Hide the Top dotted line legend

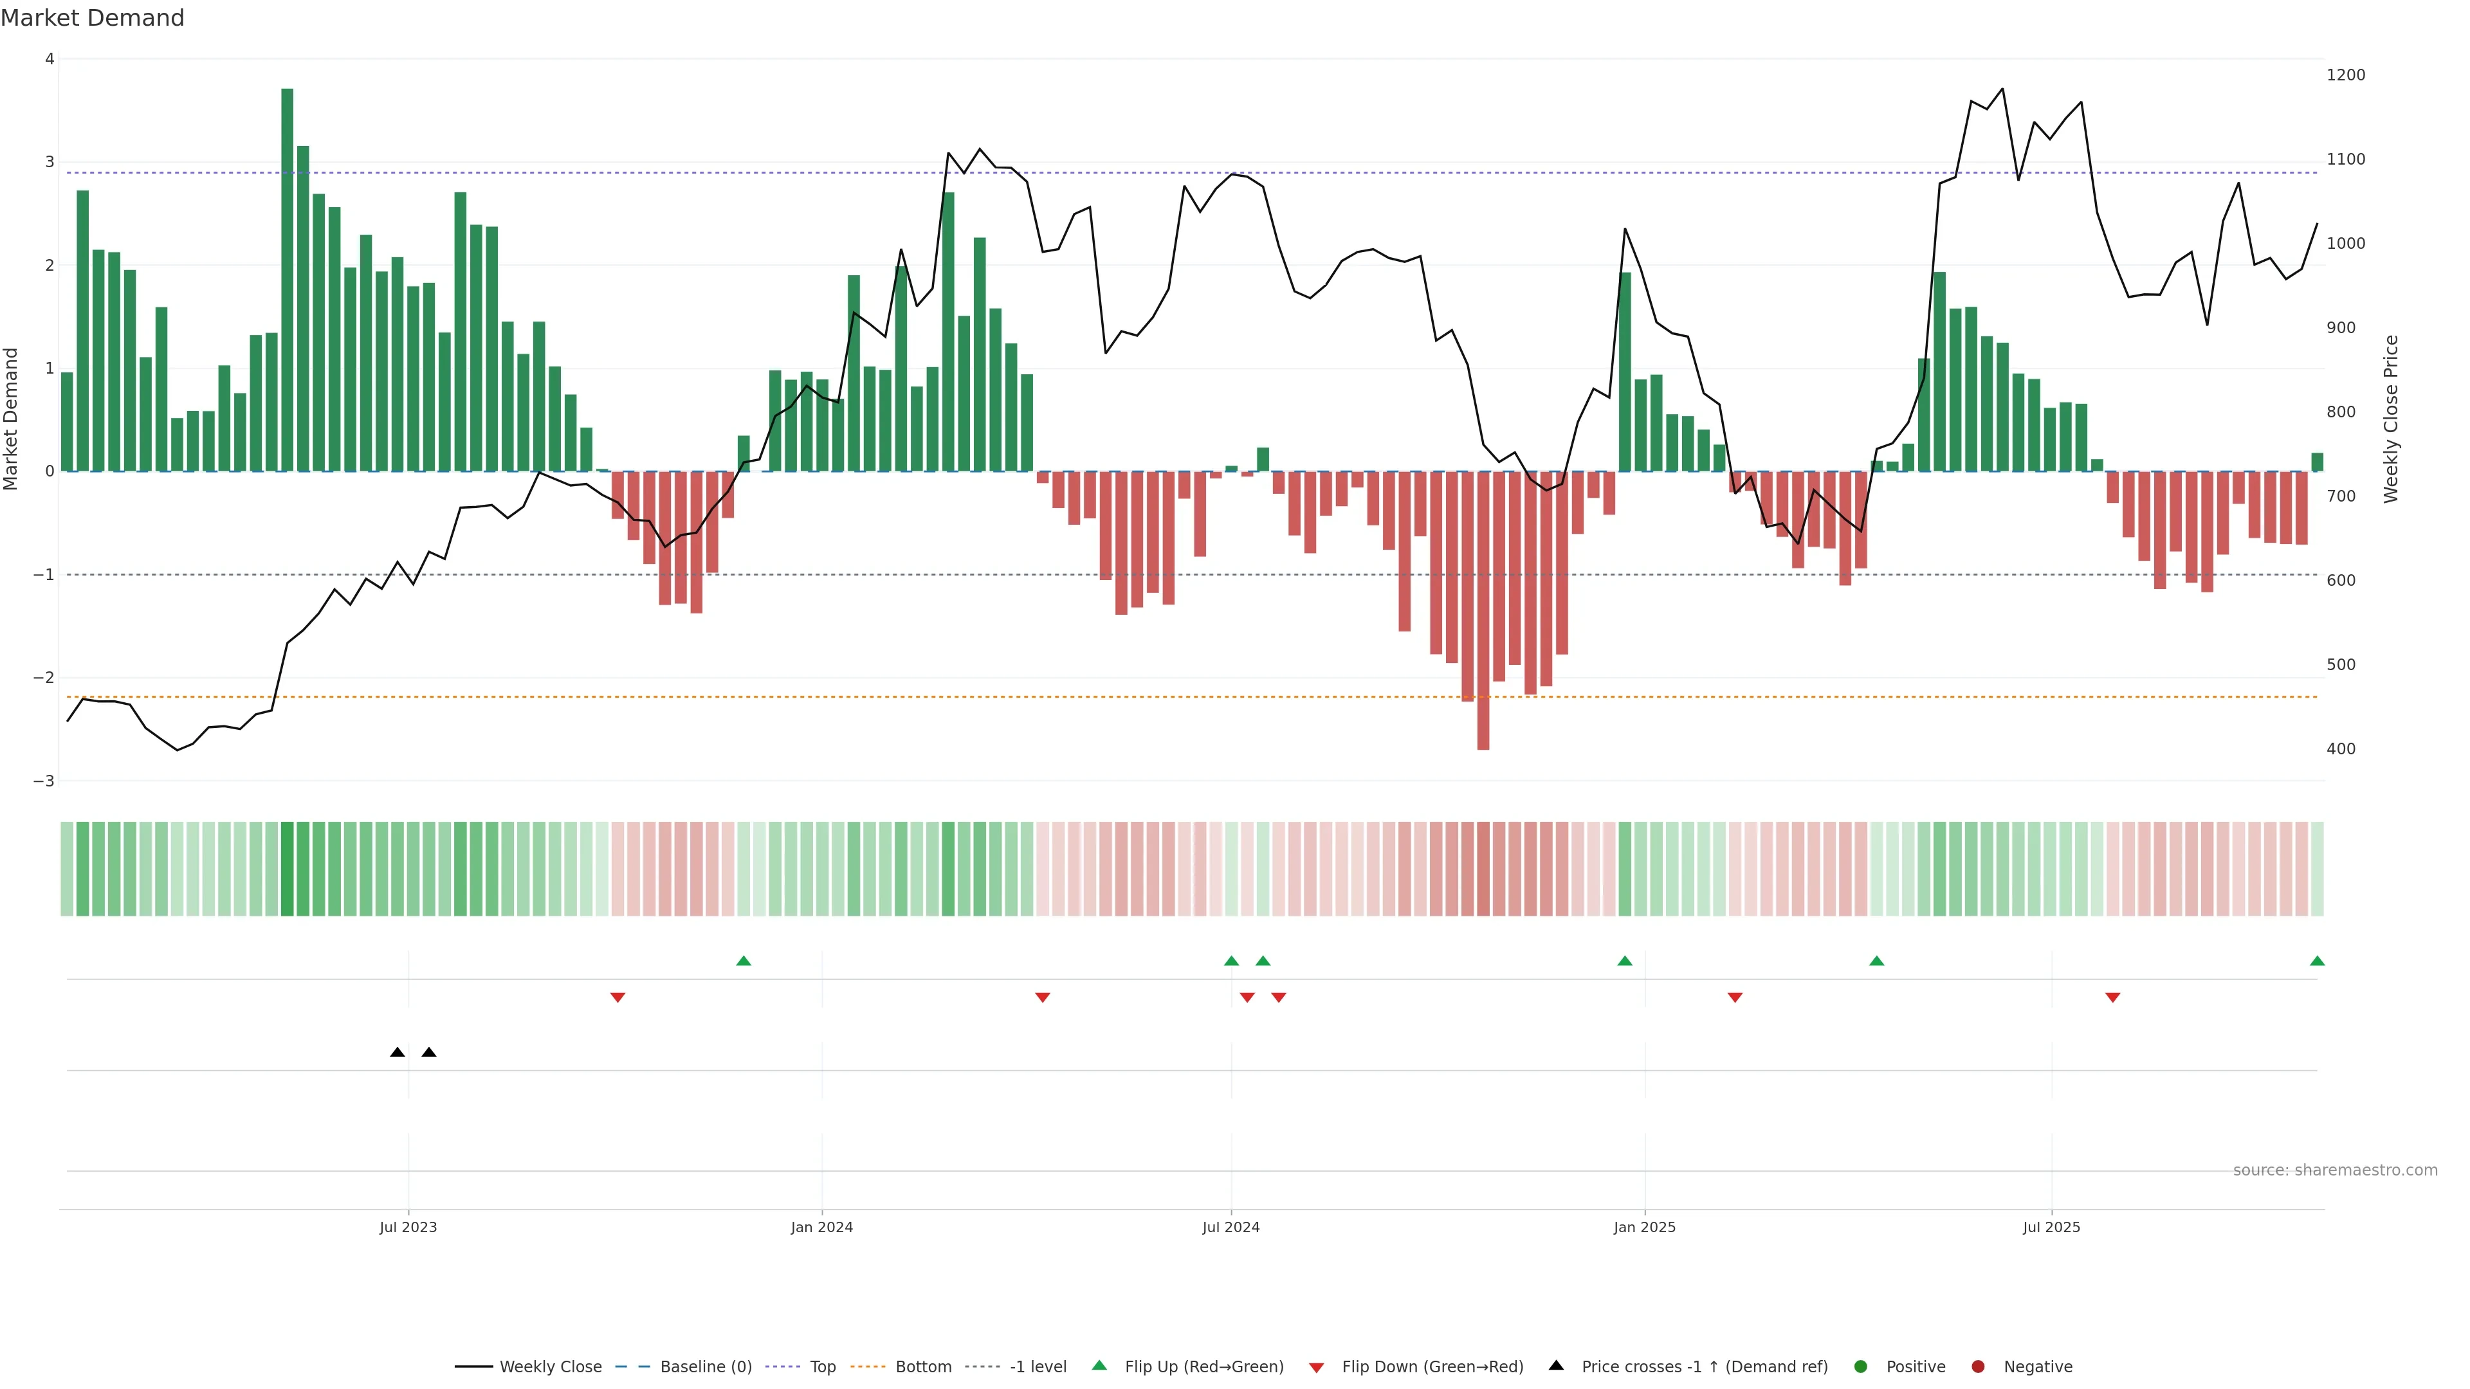point(822,1367)
